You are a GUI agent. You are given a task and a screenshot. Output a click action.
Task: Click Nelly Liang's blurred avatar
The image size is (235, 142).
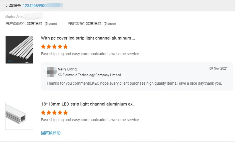52,72
